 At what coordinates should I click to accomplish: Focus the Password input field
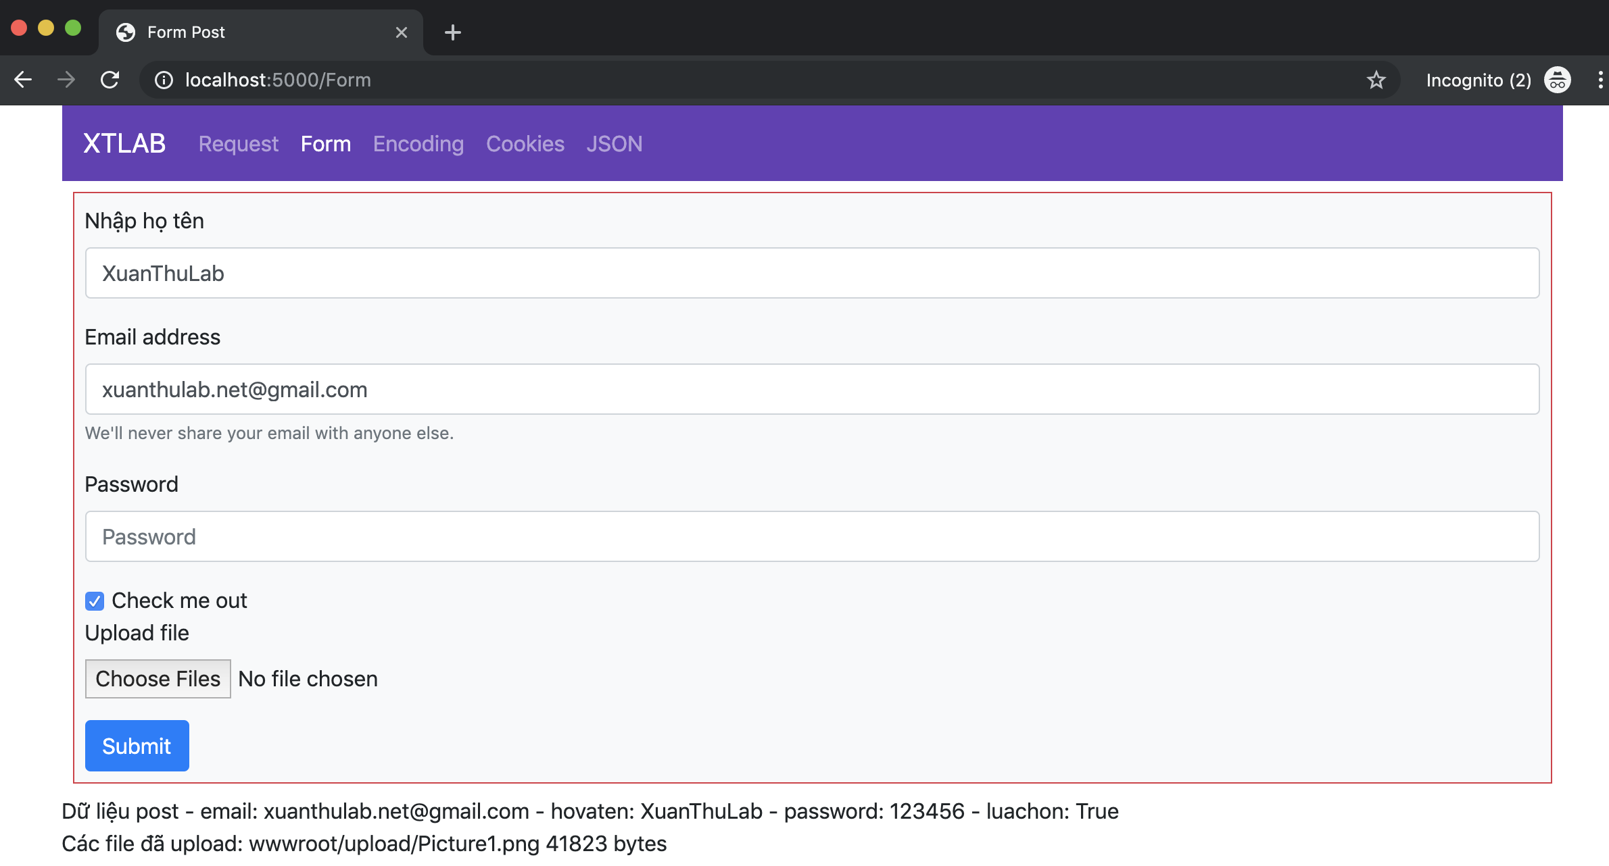pos(811,537)
